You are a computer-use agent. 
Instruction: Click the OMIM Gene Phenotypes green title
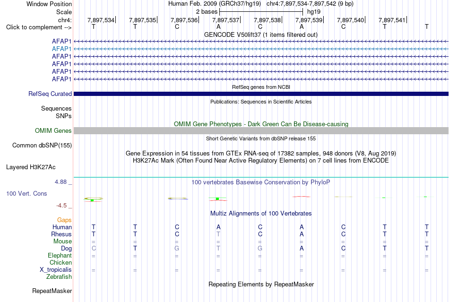click(261, 124)
